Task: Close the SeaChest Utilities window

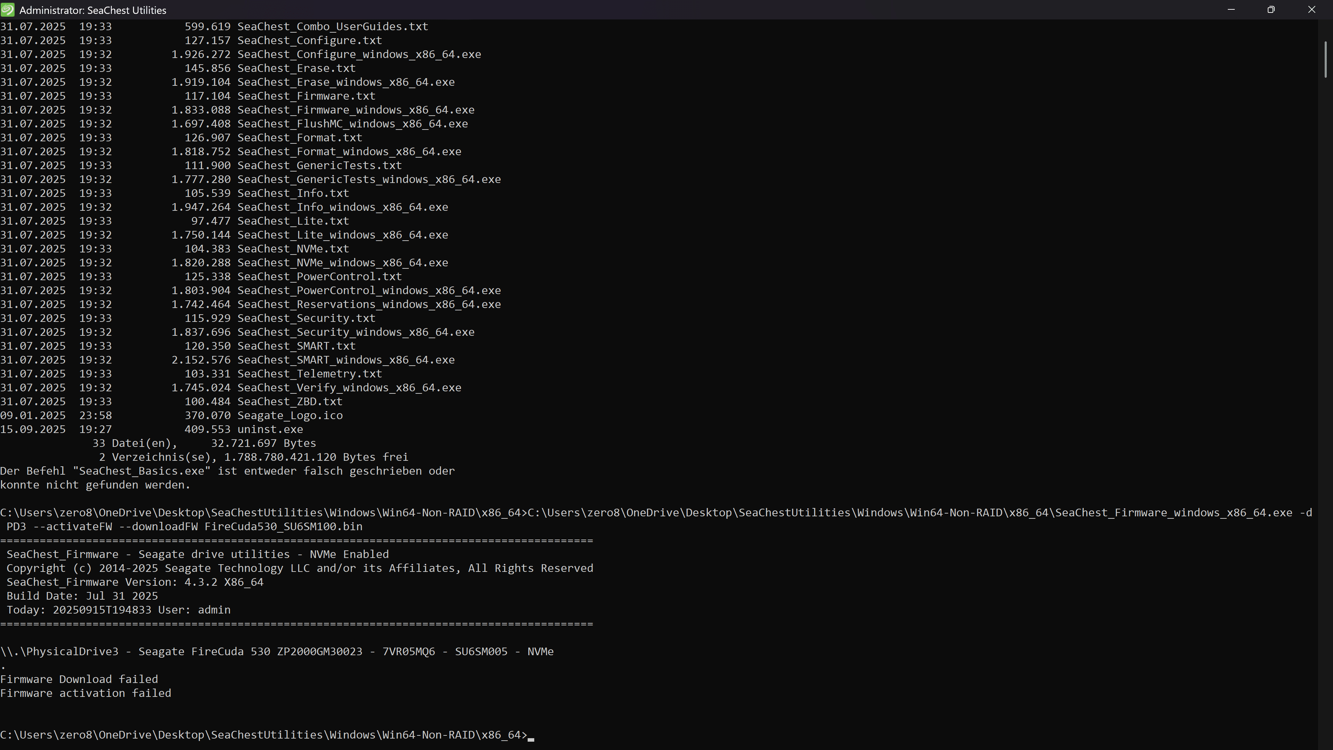Action: [x=1311, y=10]
